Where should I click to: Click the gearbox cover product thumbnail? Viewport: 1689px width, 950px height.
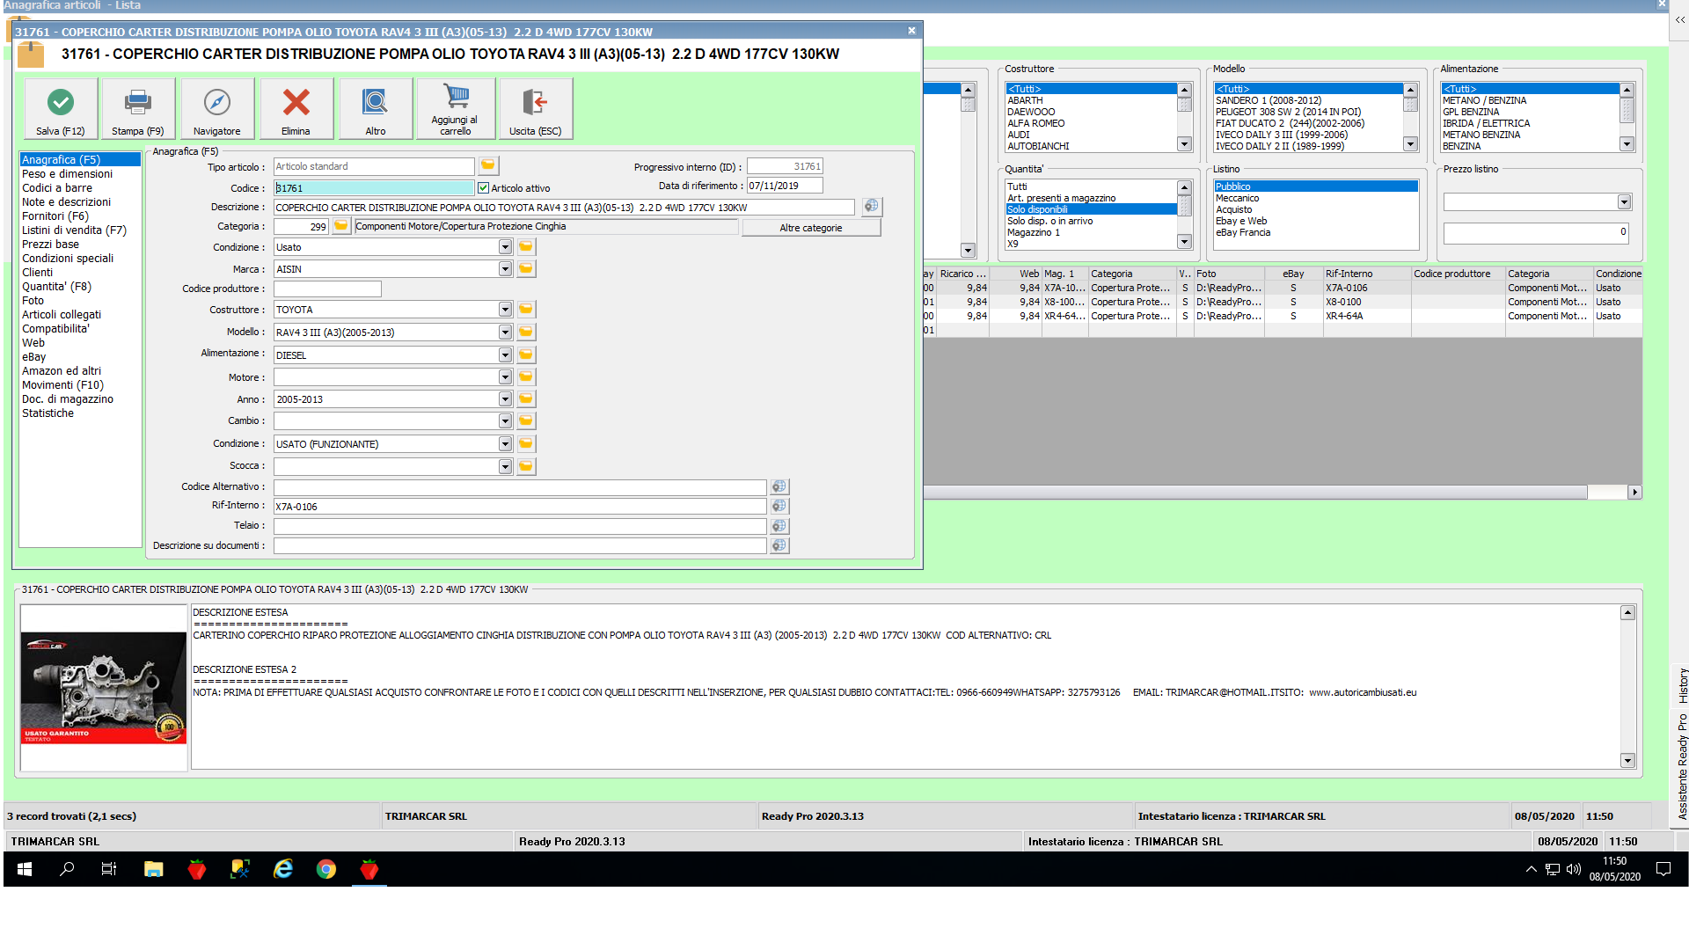tap(104, 688)
